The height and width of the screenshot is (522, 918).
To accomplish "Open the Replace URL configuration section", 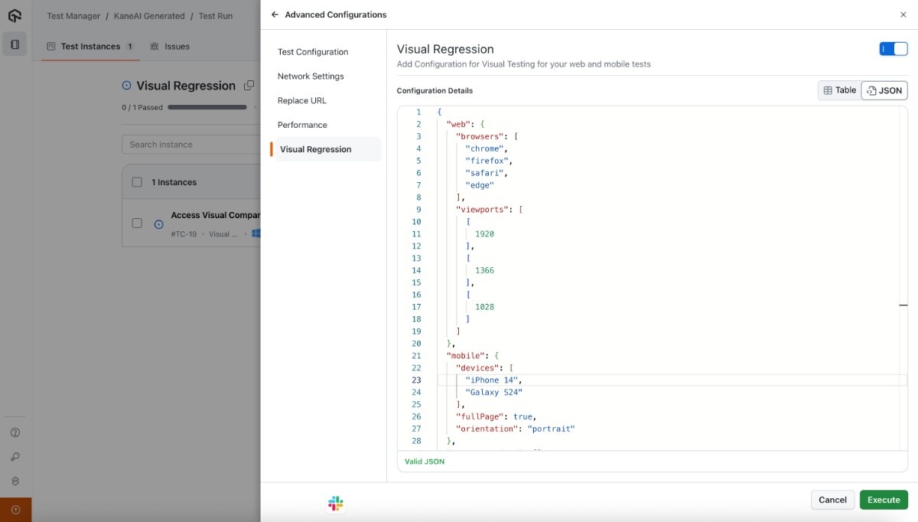I will point(301,100).
